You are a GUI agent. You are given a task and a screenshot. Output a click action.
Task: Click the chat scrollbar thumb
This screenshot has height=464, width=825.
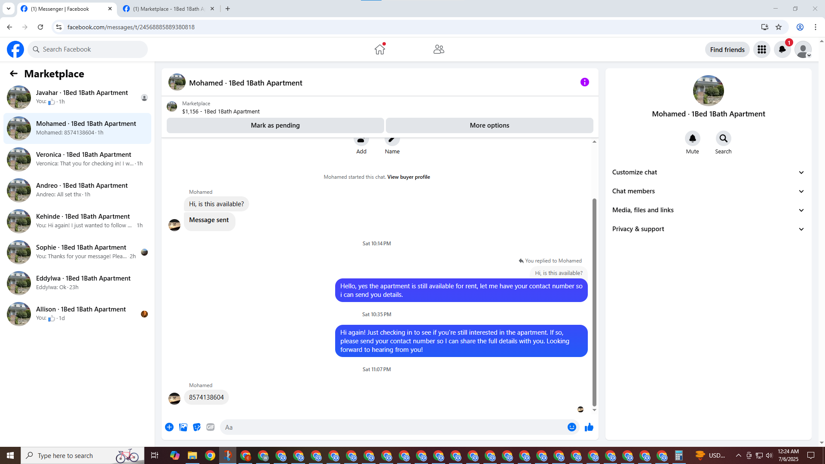[594, 301]
